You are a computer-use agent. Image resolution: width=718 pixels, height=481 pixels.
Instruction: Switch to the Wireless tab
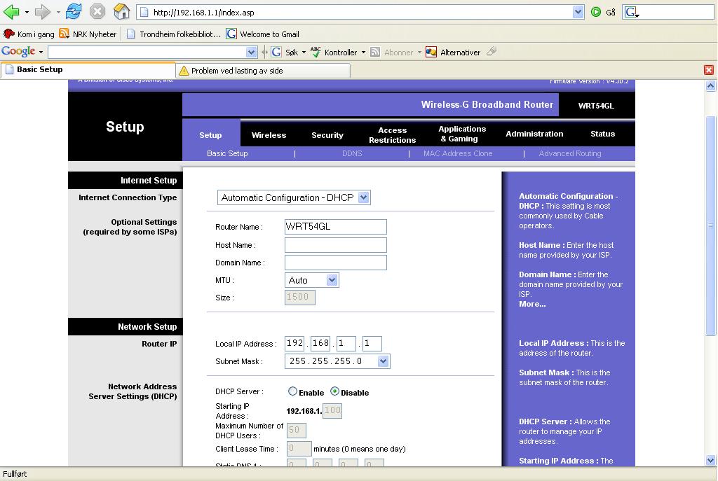click(269, 134)
